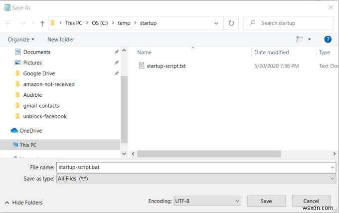This screenshot has height=213, width=339.
Task: Open the Save as type dropdown
Action: 196,179
